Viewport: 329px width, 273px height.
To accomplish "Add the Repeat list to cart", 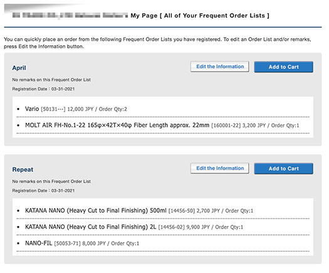I will (283, 169).
